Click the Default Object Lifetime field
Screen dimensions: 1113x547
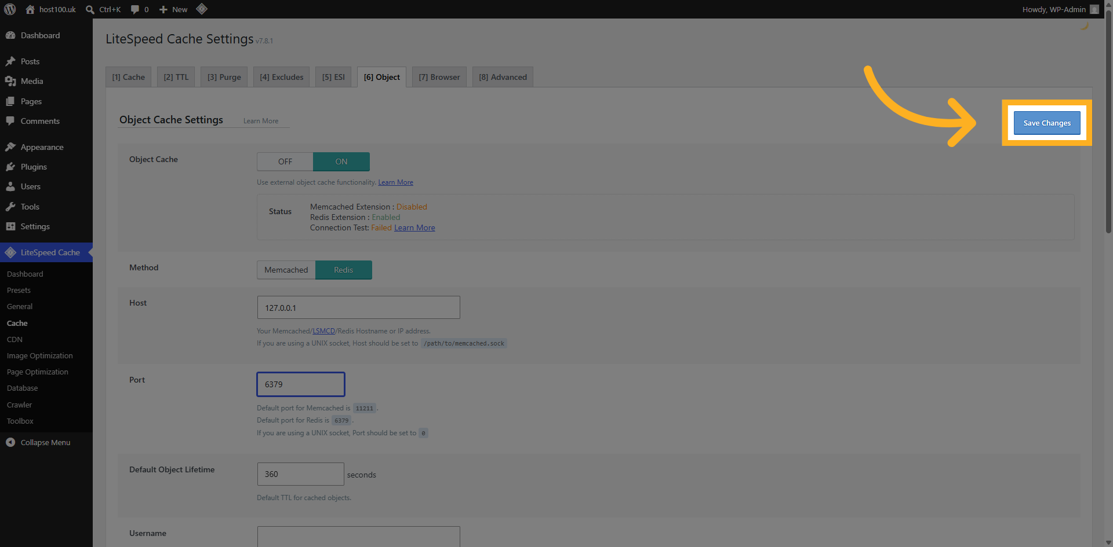point(301,474)
